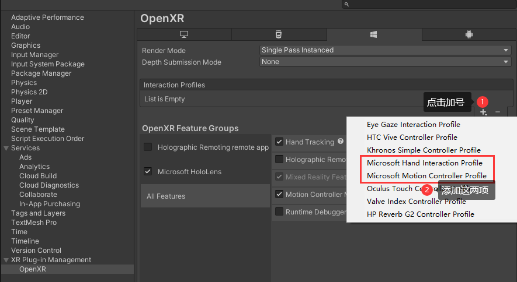Toggle the Mixed Reality Features checkbox

click(279, 177)
